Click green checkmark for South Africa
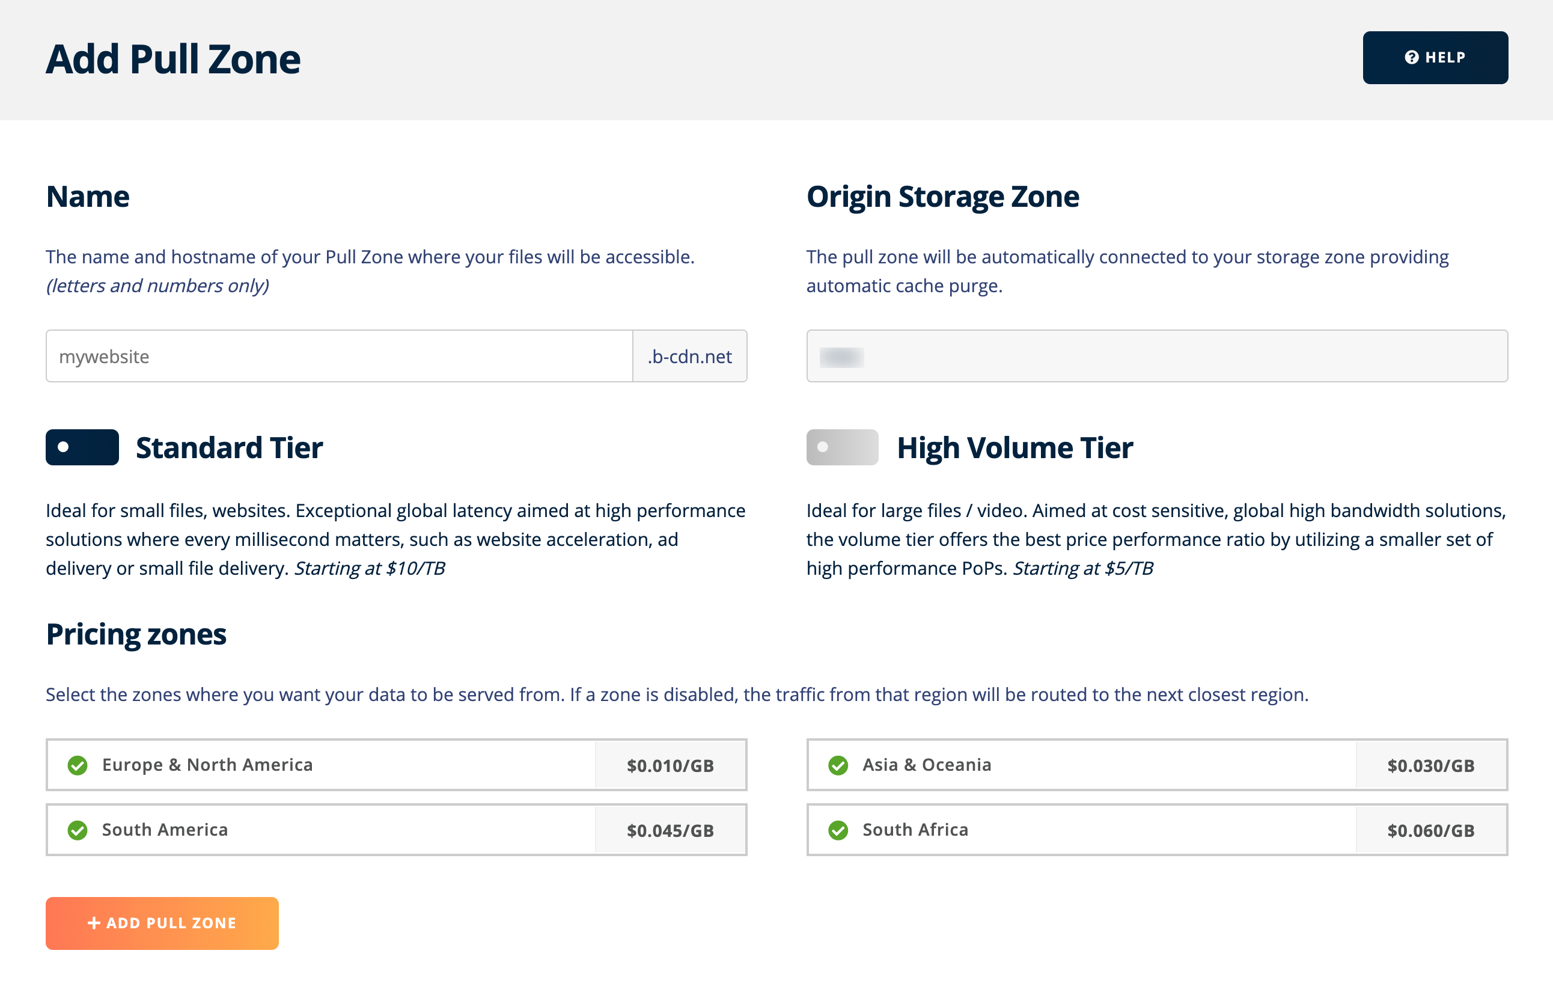This screenshot has width=1553, height=986. [x=838, y=830]
